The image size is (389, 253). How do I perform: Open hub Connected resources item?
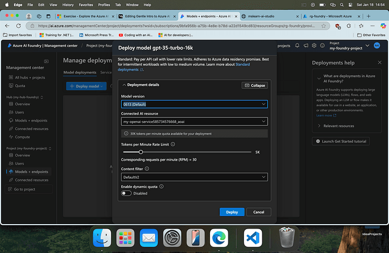click(28, 128)
